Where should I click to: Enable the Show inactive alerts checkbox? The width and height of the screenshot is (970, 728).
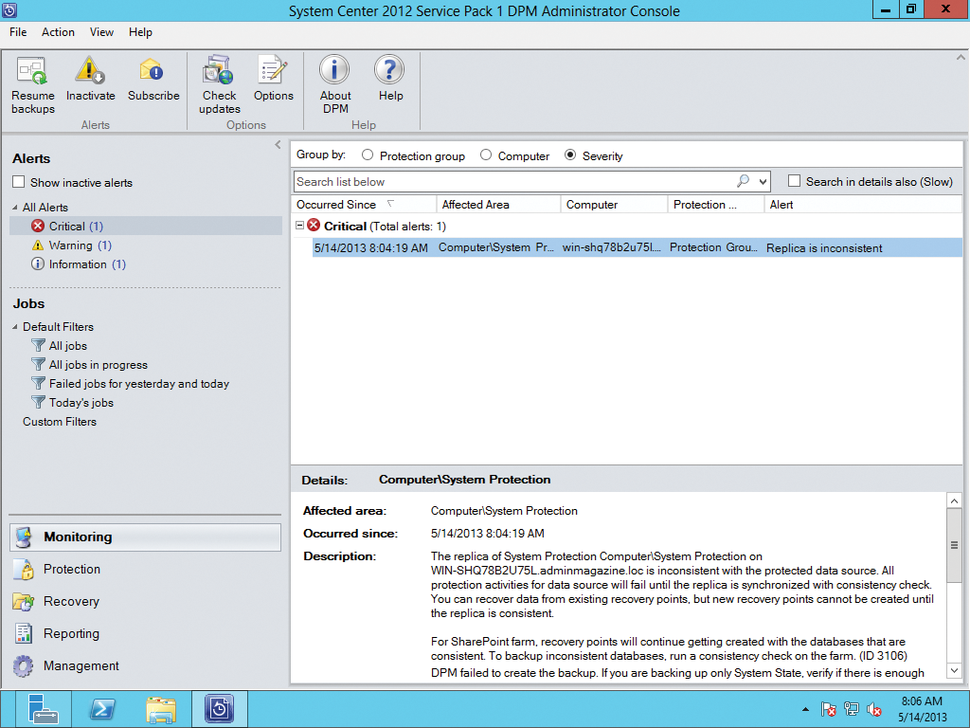click(16, 182)
